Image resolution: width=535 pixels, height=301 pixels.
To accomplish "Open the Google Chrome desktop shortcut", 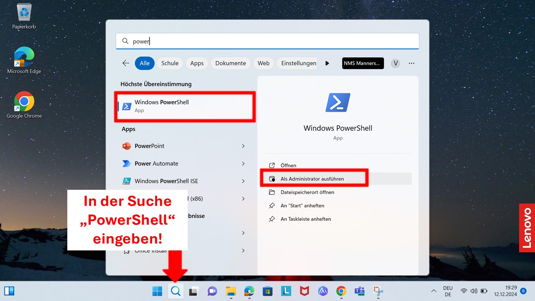I will 24,105.
